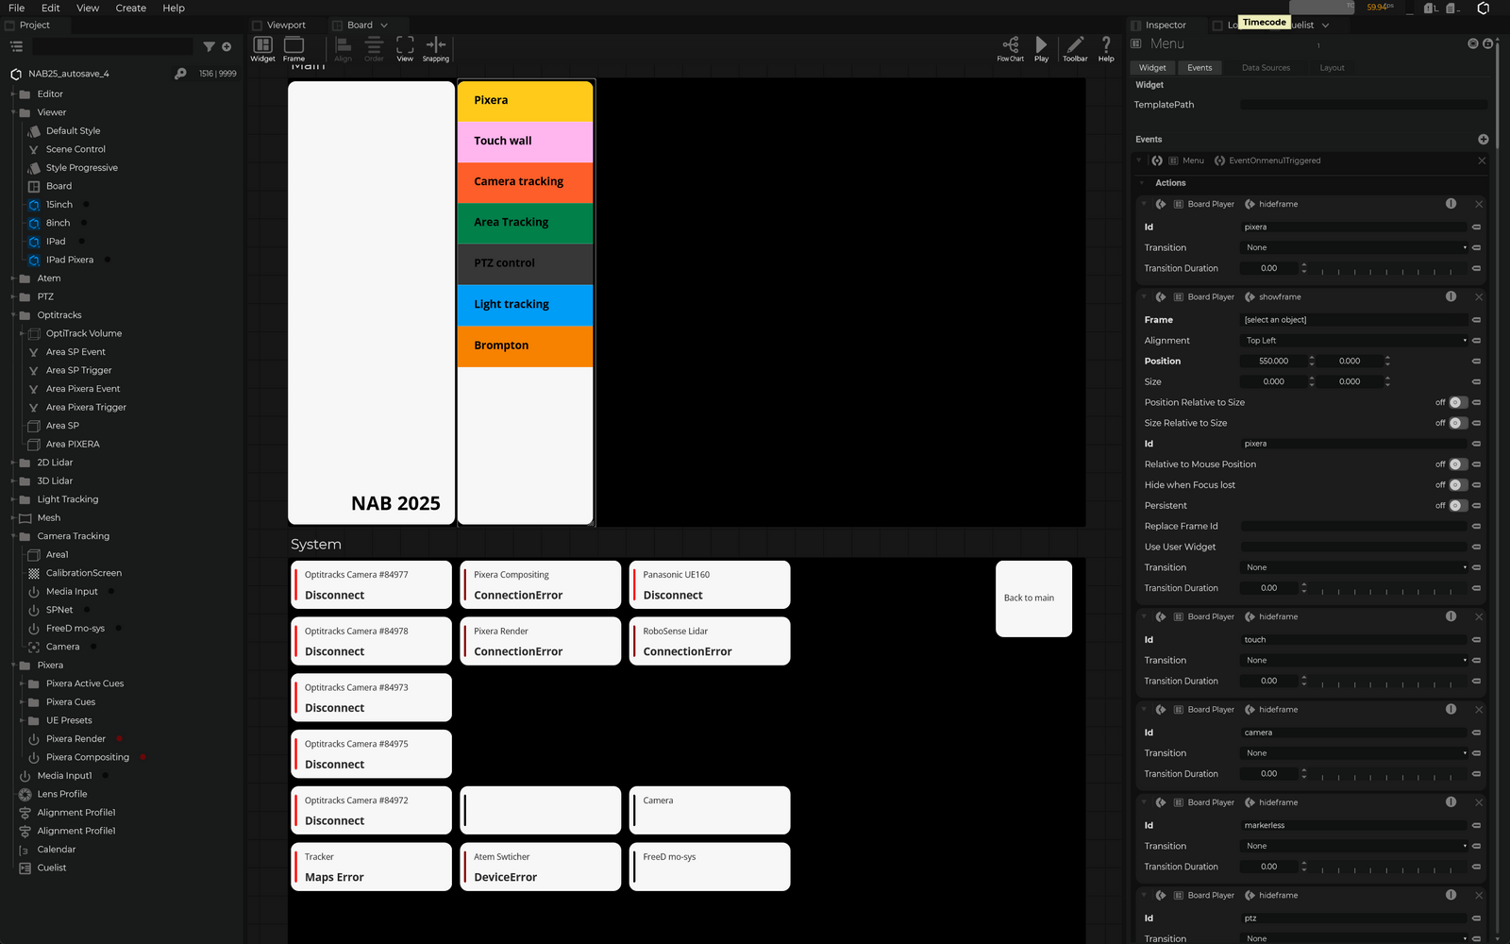Enable Hide when Focus lost toggle

pos(1457,485)
